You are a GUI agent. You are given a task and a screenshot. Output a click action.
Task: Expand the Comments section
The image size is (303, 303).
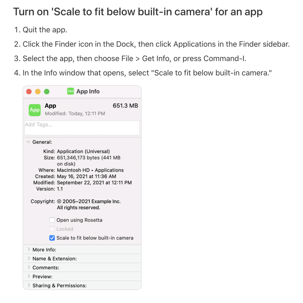(x=29, y=267)
